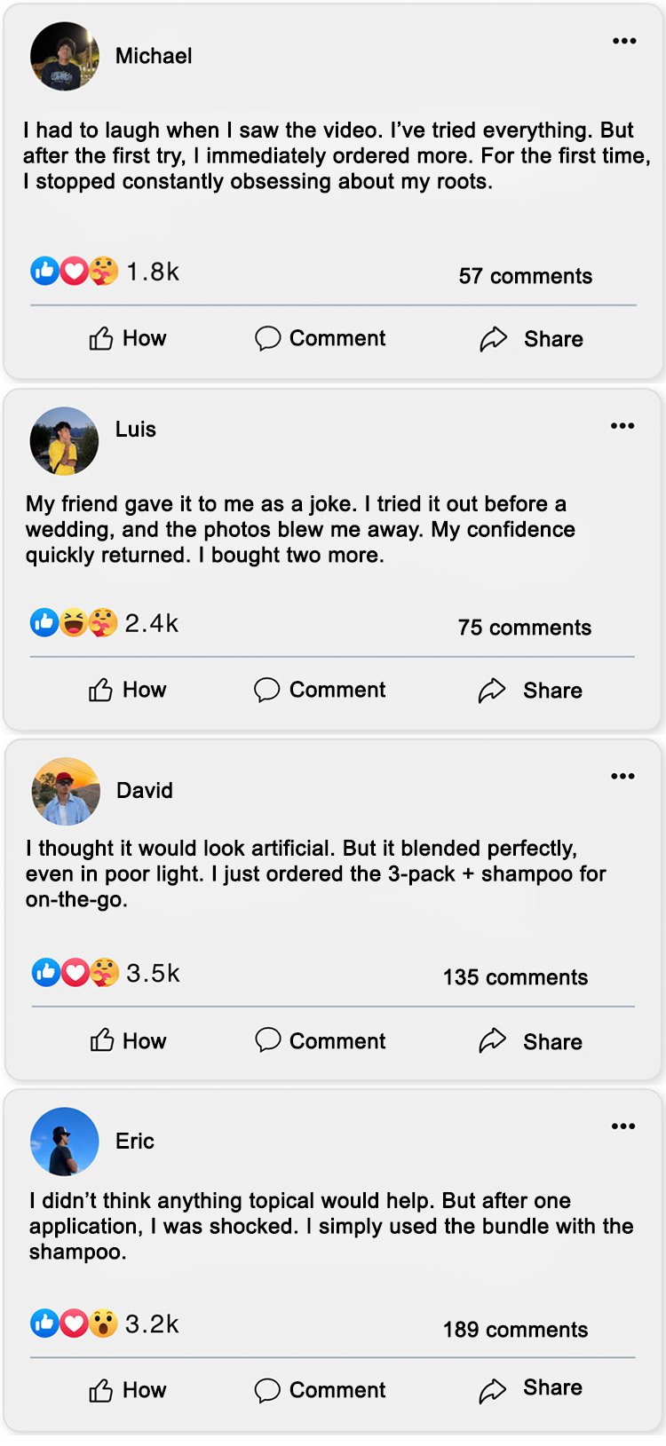The height and width of the screenshot is (1446, 666).
Task: View the 57 comments on Michael's post
Action: 525,276
